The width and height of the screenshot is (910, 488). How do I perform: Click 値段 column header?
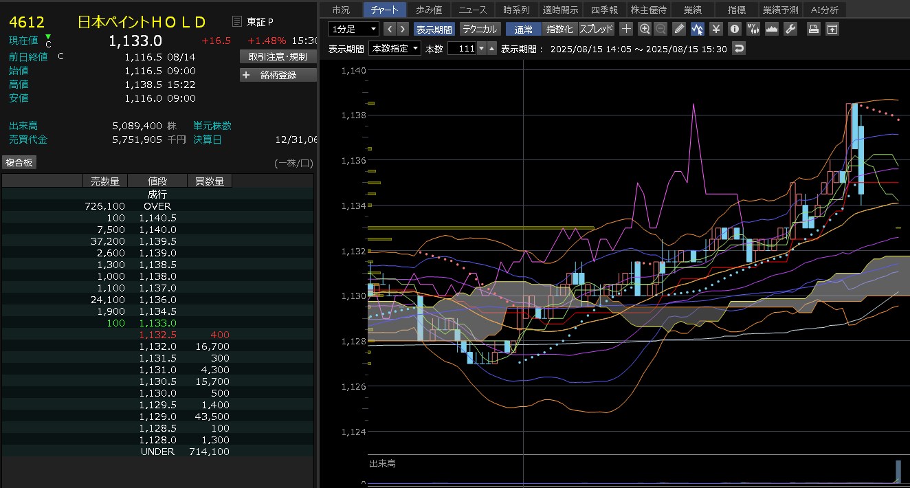click(157, 181)
